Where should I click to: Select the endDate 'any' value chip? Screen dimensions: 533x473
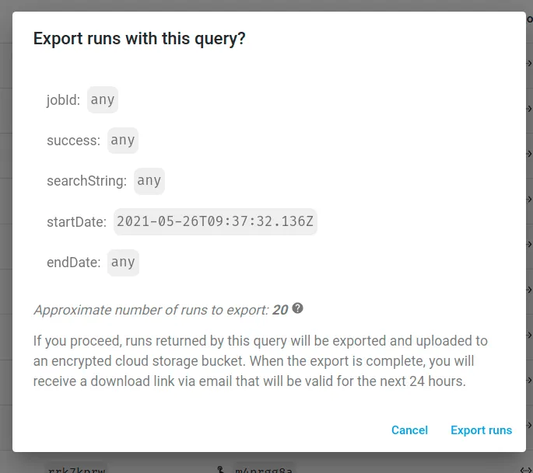click(x=123, y=262)
